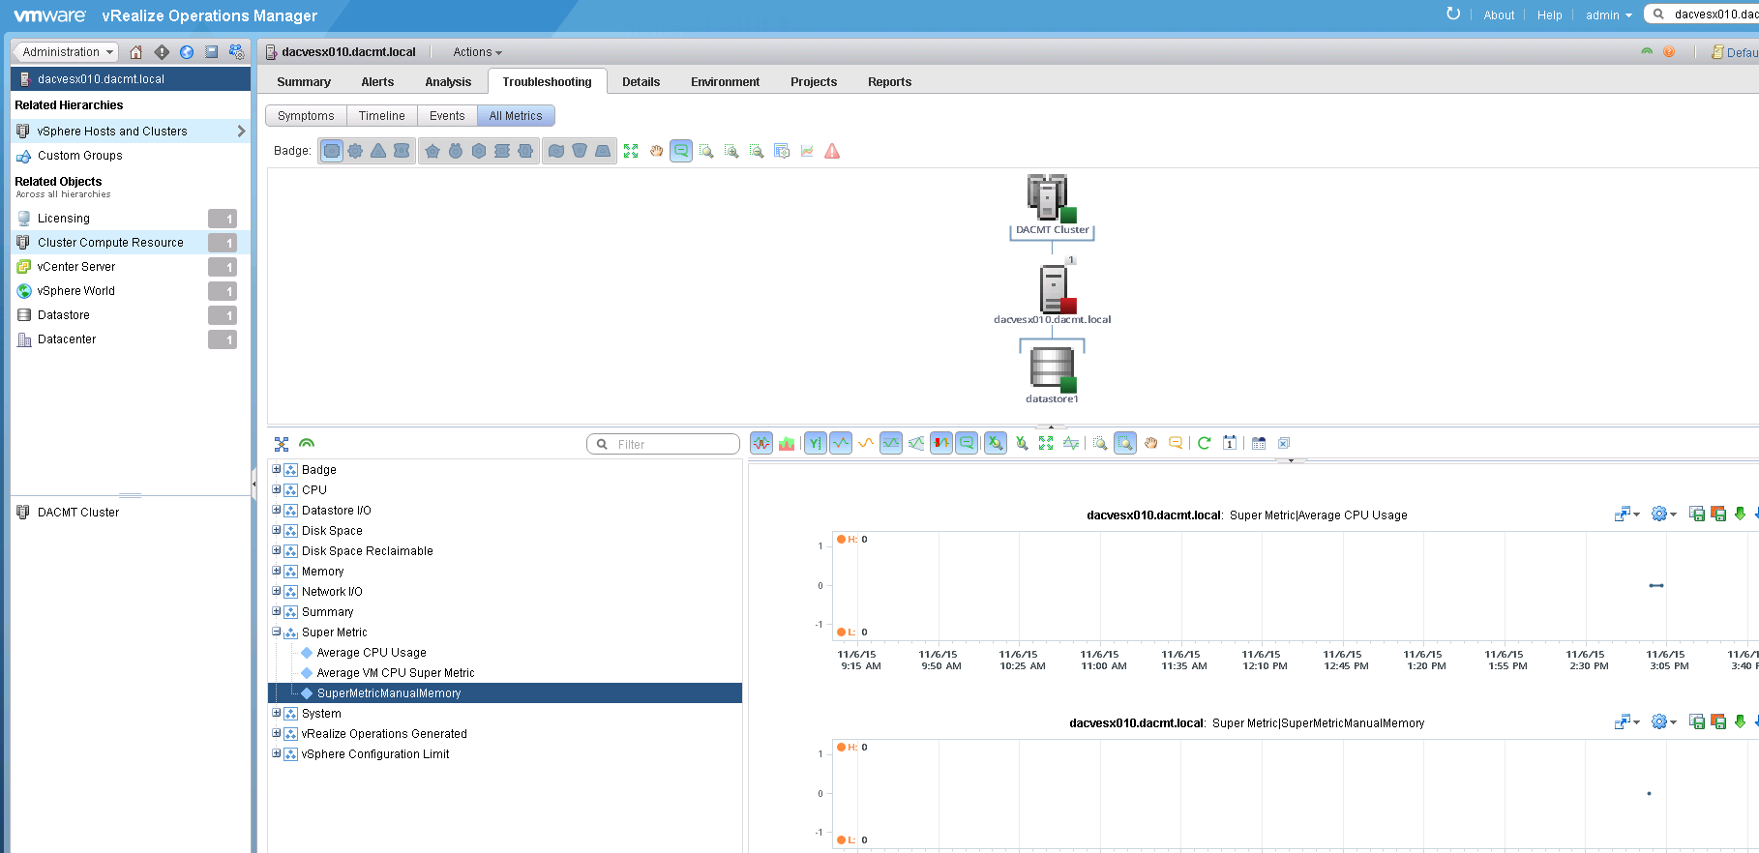Click the fit-to-view icon in Badge toolbar
Viewport: 1759px width, 853px height.
coord(631,151)
